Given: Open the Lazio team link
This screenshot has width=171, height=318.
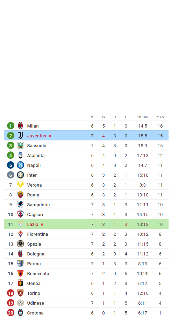Looking at the screenshot, I should 33,224.
